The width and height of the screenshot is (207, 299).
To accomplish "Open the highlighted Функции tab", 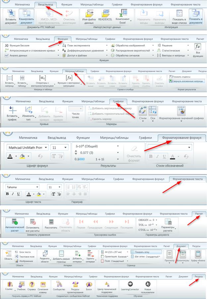I will pos(63,39).
